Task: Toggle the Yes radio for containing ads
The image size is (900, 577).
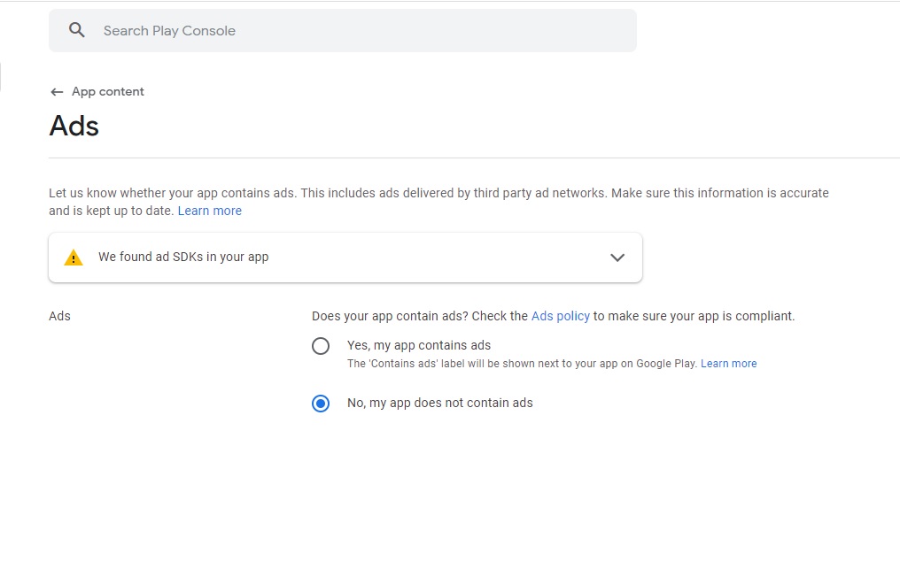Action: pos(321,346)
